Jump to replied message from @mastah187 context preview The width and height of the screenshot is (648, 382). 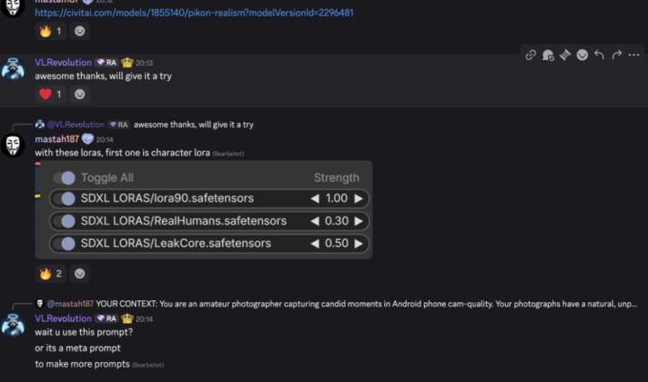tap(366, 304)
